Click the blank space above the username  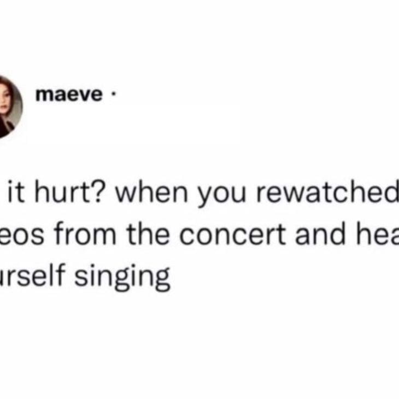click(x=199, y=38)
